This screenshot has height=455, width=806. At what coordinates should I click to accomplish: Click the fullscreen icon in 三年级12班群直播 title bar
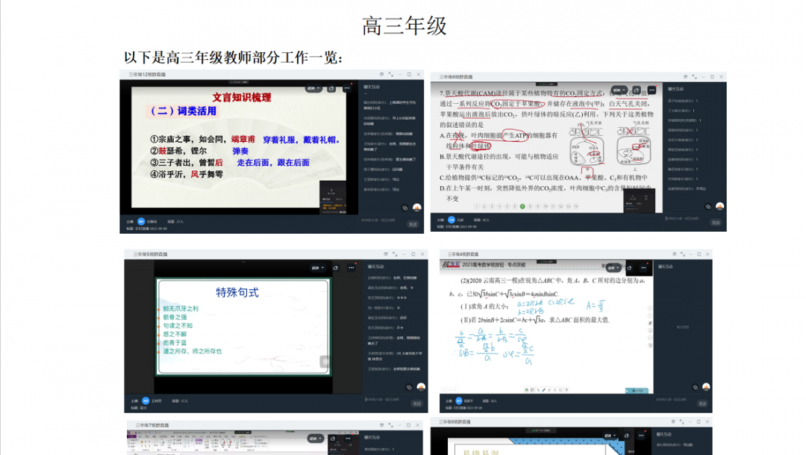pyautogui.click(x=390, y=75)
